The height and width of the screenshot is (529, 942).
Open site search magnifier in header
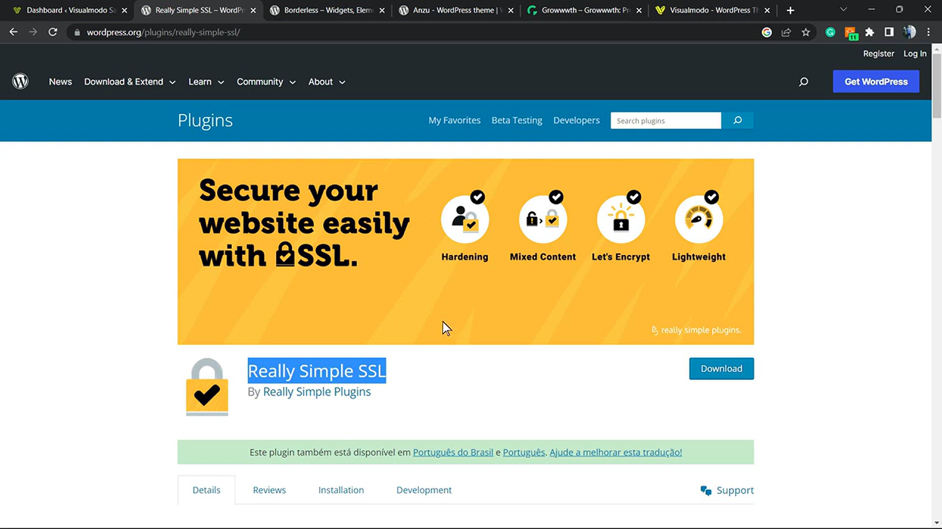pos(803,82)
